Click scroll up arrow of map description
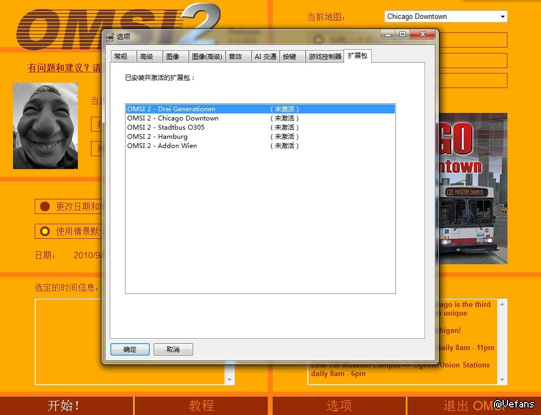This screenshot has height=415, width=541. (x=502, y=304)
